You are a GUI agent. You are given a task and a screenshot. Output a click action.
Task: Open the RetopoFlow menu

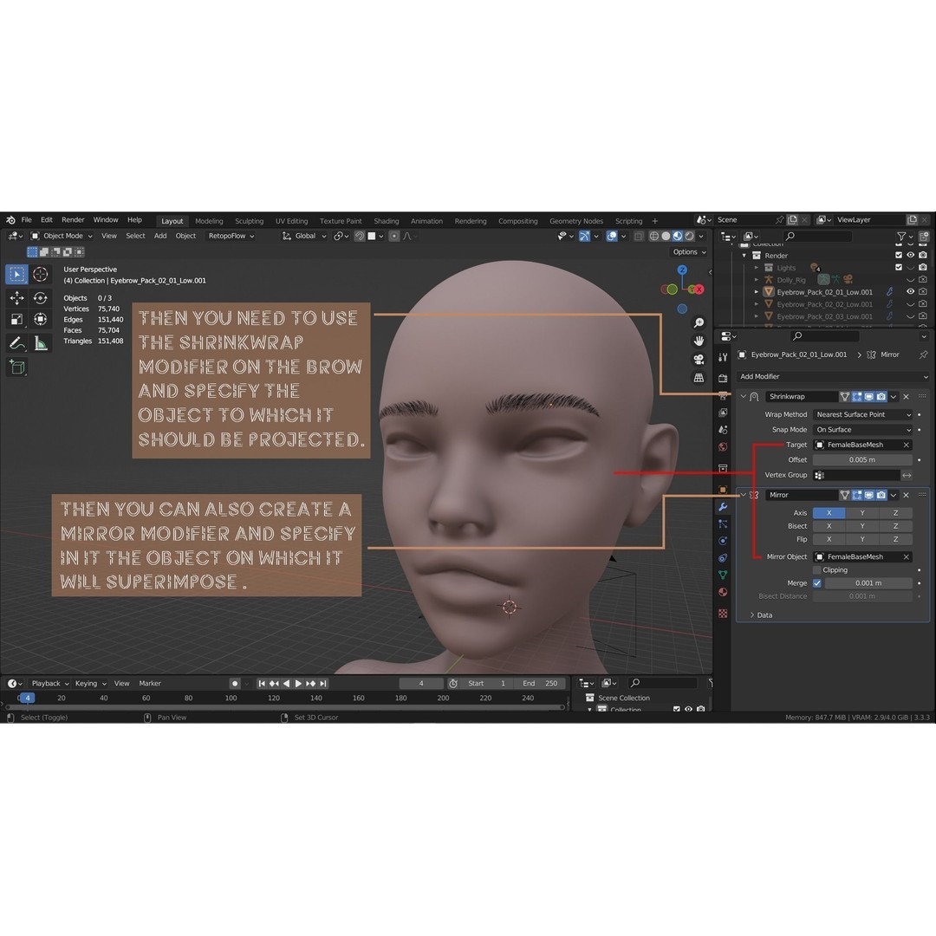click(x=231, y=236)
